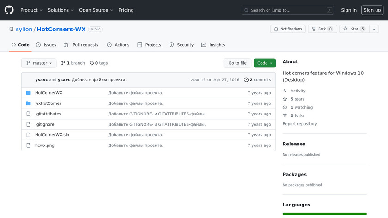Screen dimensions: 388x218
Task: Open Notifications for this repository
Action: click(287, 29)
